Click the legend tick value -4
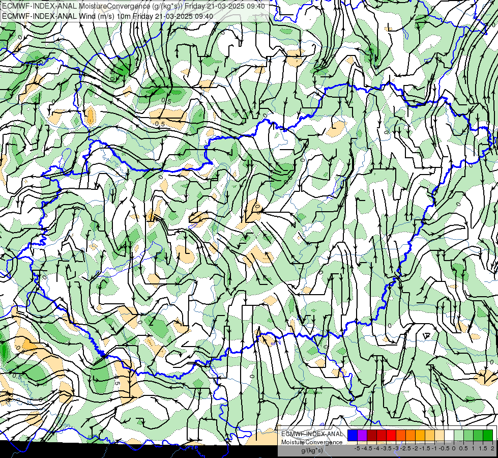This screenshot has height=458, width=498. [x=376, y=448]
